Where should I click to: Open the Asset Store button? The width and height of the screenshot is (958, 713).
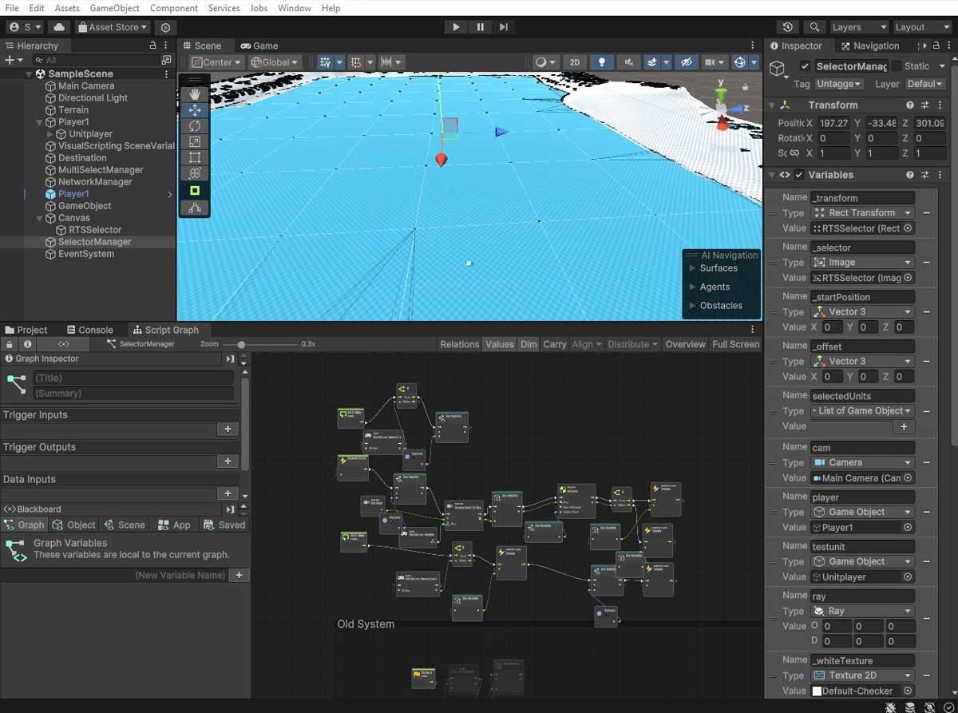pos(113,27)
